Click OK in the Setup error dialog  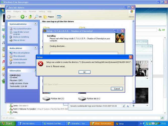tap(84, 72)
